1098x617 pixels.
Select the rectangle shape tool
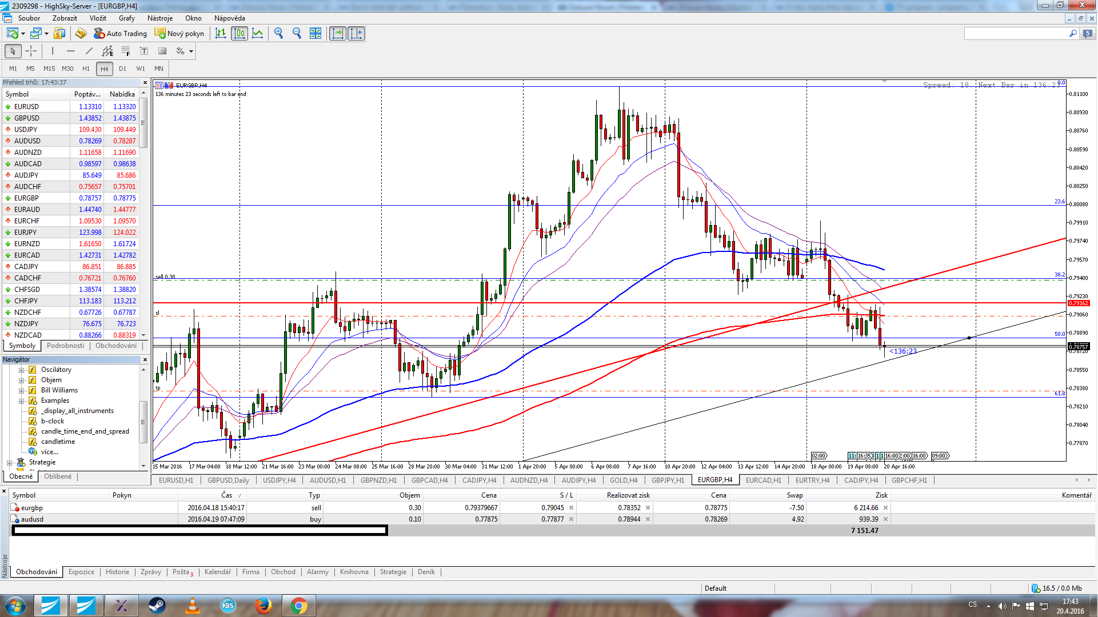point(162,51)
